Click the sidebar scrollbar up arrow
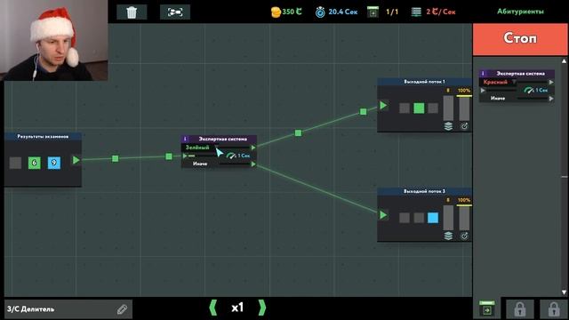Image resolution: width=569 pixels, height=320 pixels. [564, 61]
